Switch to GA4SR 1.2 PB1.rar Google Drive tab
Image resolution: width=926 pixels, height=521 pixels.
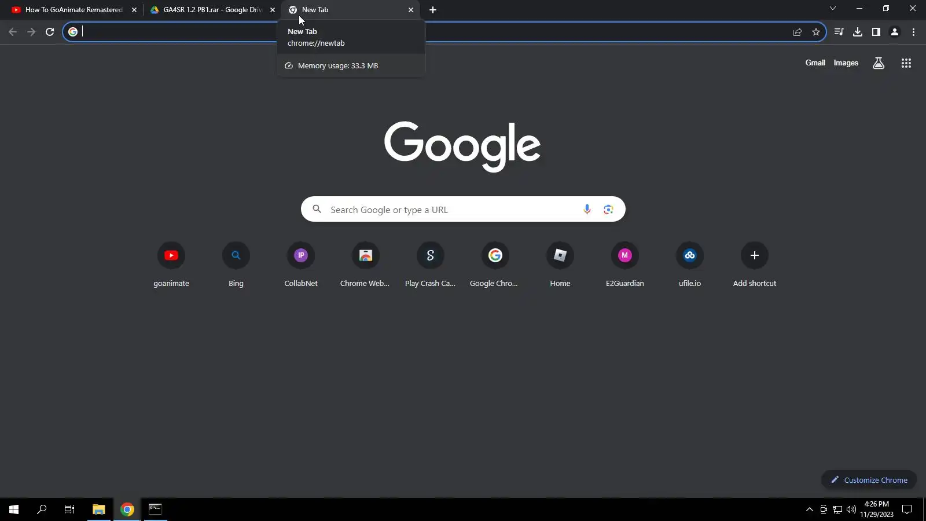[211, 10]
